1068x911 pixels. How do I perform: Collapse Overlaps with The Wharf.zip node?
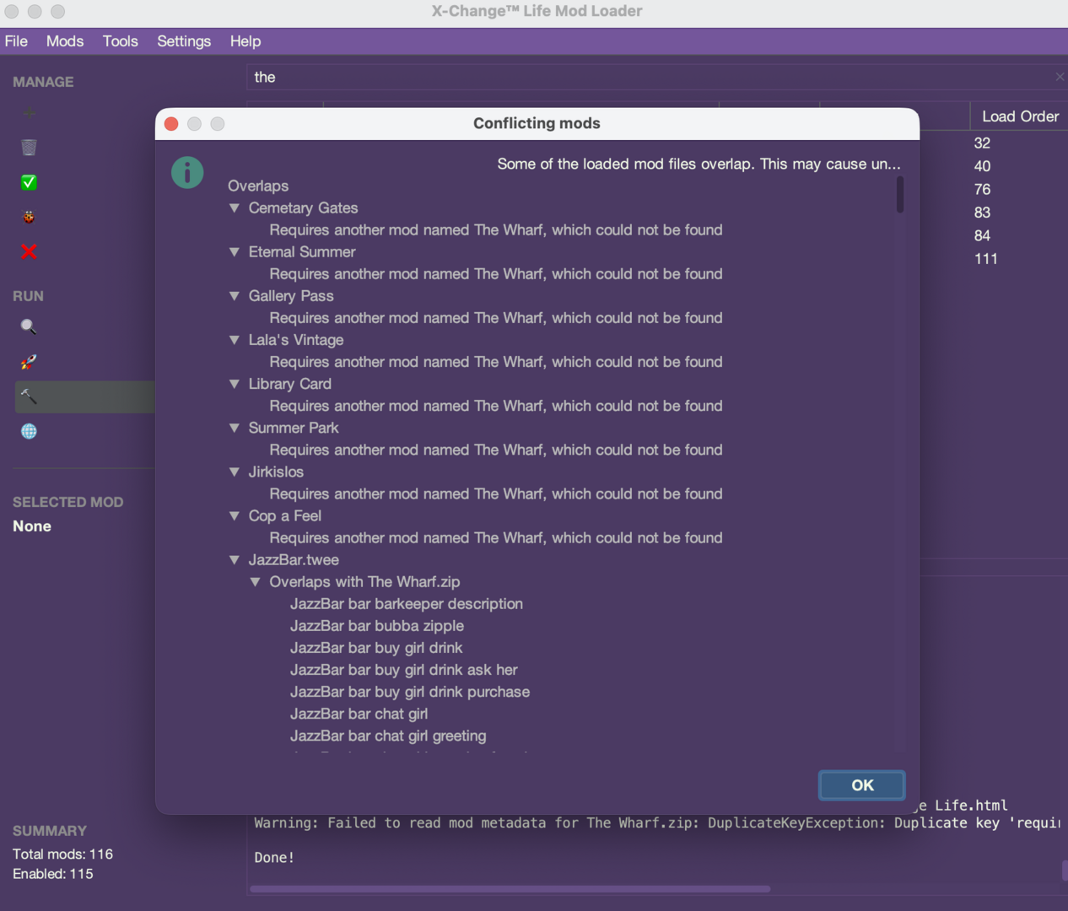coord(255,581)
